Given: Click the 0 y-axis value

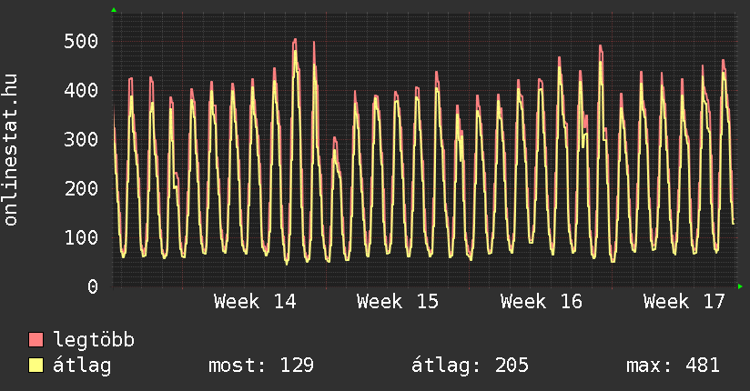Looking at the screenshot, I should coord(92,286).
